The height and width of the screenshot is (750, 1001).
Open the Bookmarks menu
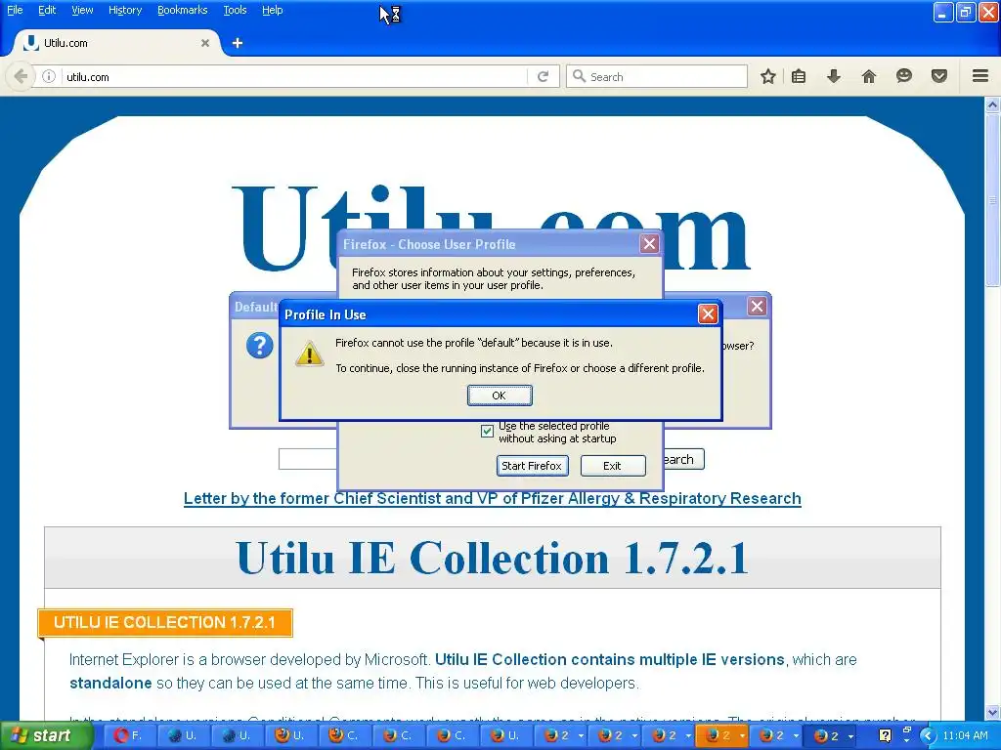click(183, 10)
